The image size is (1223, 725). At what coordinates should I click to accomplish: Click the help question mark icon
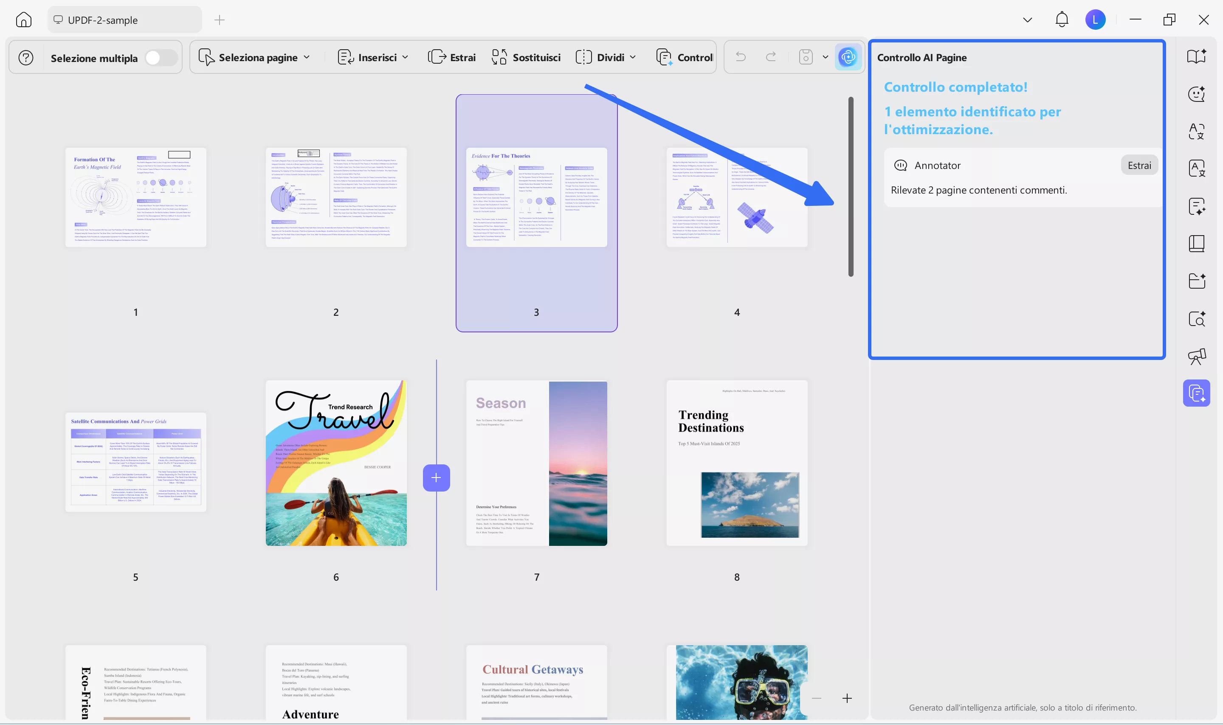[x=26, y=57]
